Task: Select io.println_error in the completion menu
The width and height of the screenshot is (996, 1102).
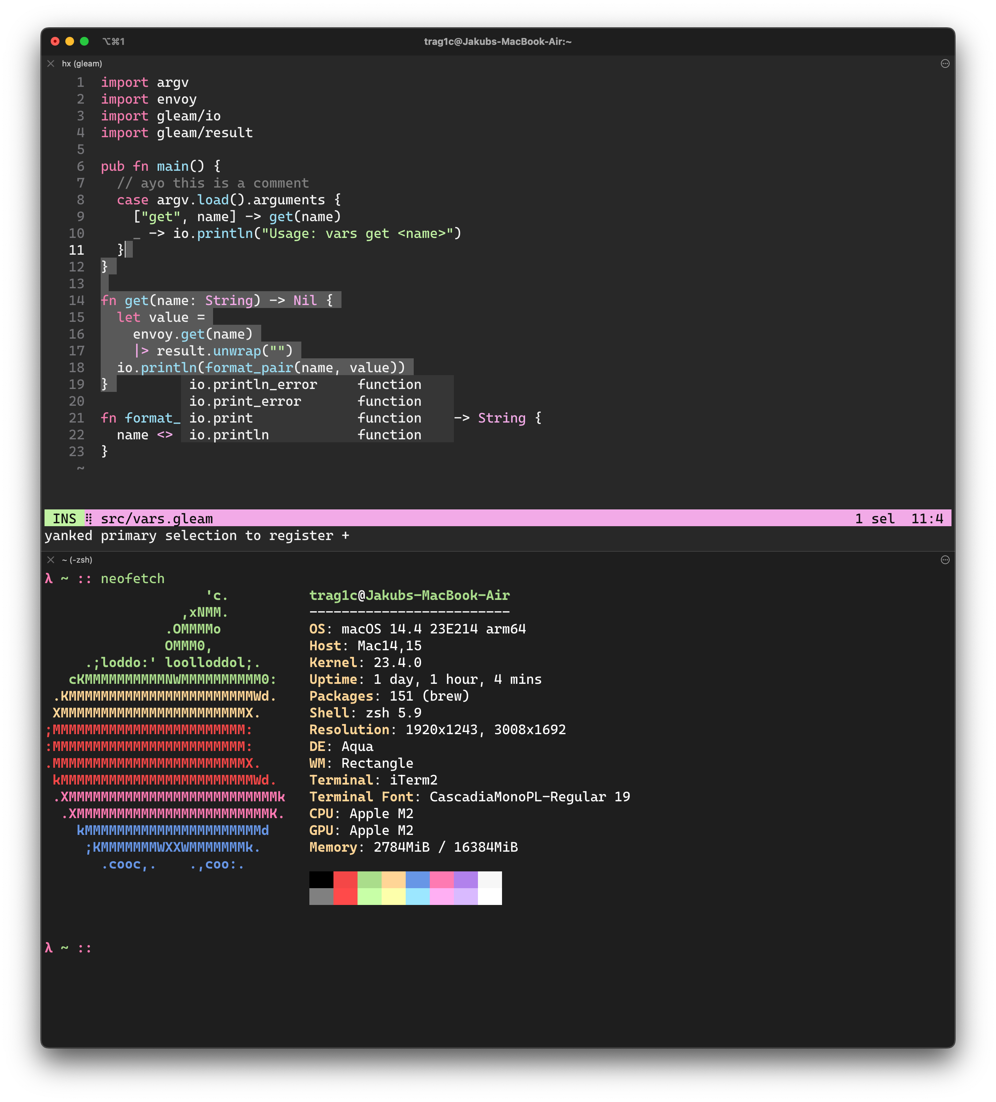Action: (x=317, y=384)
